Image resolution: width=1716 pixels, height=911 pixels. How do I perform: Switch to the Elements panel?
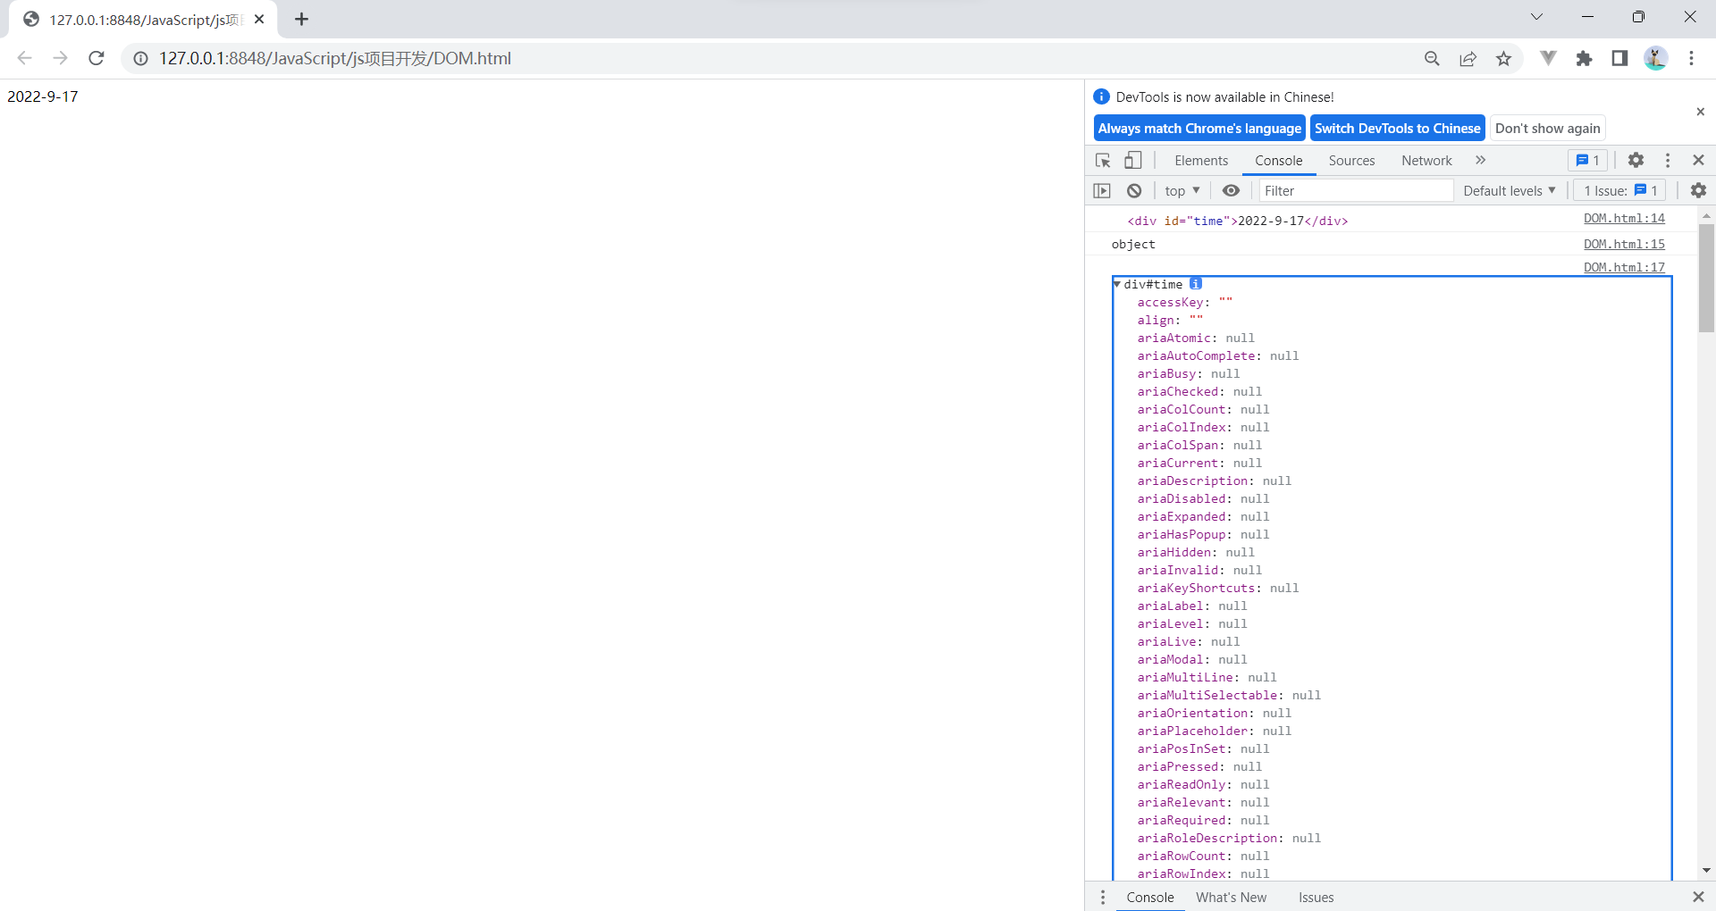coord(1200,161)
